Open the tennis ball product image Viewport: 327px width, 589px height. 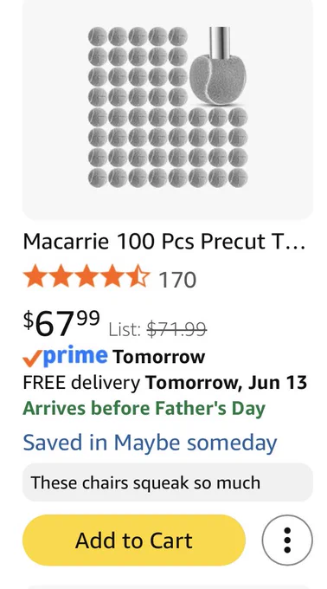pos(168,107)
